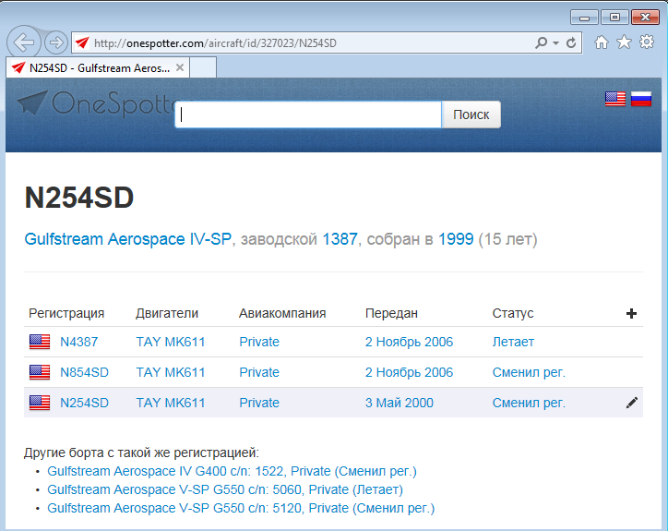Open Сменил рег. status in N854SD row
The height and width of the screenshot is (531, 668).
(x=529, y=372)
